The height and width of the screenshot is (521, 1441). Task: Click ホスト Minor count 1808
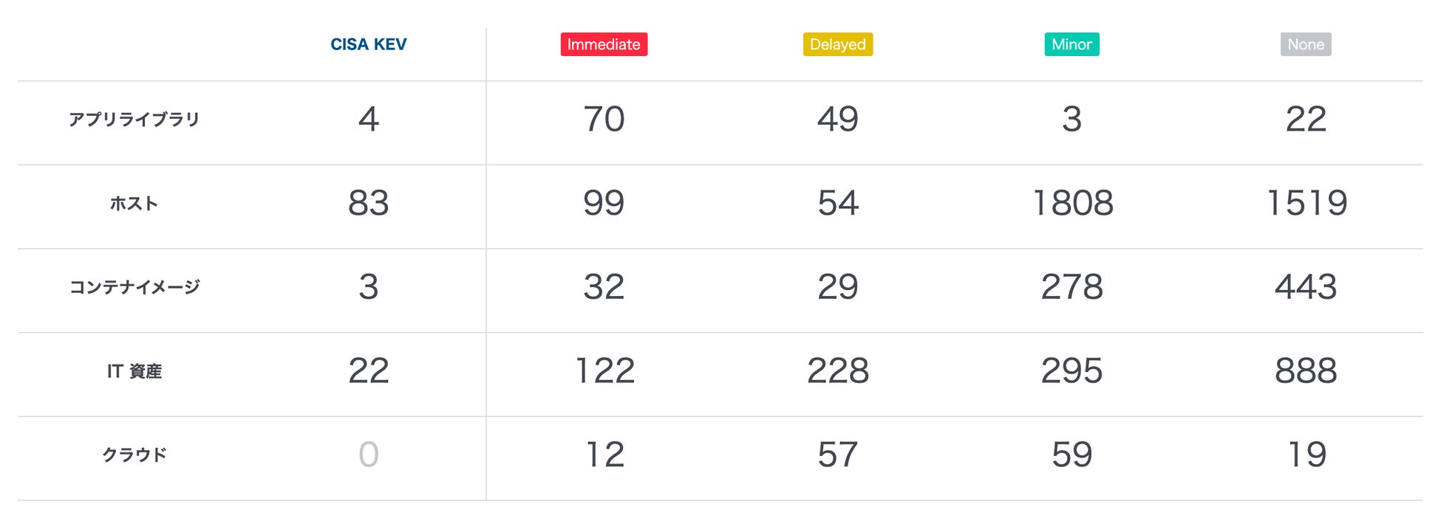[x=1072, y=203]
